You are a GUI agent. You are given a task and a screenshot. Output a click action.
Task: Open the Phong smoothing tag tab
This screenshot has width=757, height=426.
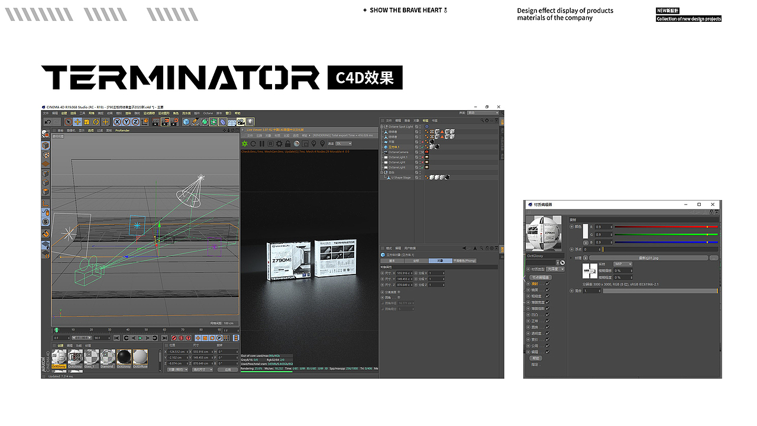tap(464, 260)
